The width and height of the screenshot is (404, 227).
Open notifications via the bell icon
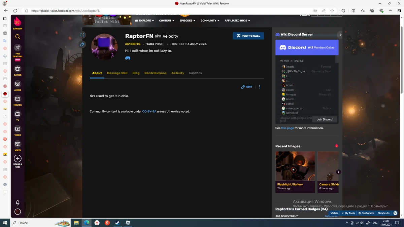pos(18,202)
